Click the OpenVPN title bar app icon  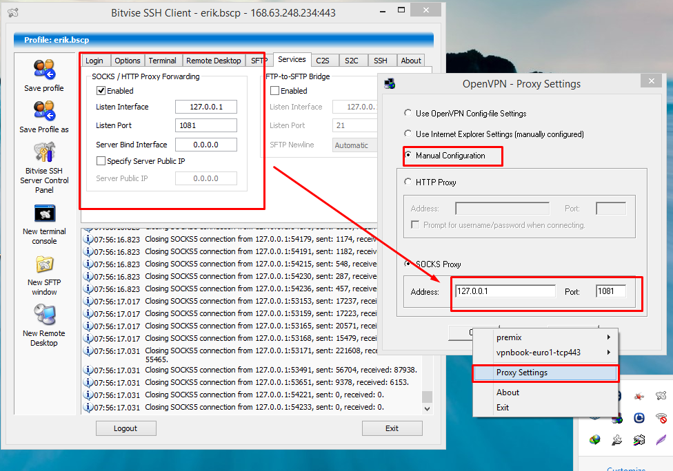(x=390, y=83)
